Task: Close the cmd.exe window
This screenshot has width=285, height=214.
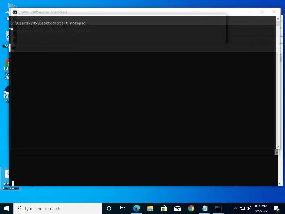Action: 274,12
